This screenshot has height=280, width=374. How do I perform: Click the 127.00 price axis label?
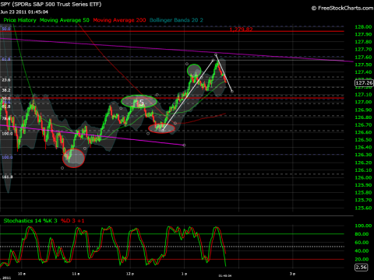[363, 102]
